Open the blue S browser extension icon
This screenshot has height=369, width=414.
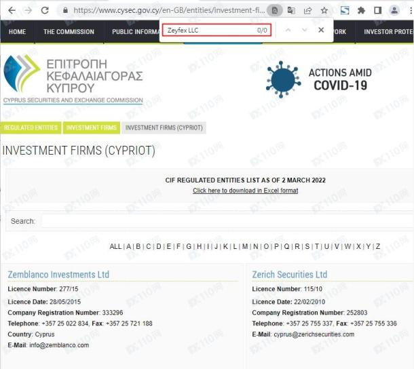tap(345, 10)
